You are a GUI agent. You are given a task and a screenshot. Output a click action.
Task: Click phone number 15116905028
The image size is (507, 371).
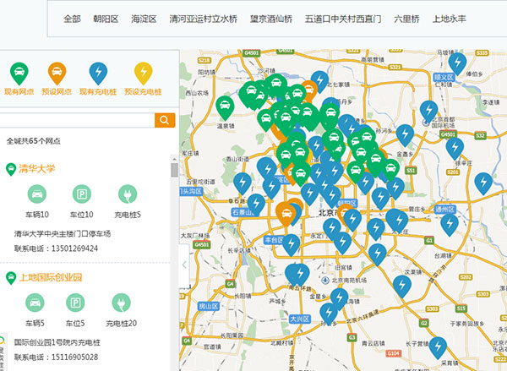(x=74, y=357)
